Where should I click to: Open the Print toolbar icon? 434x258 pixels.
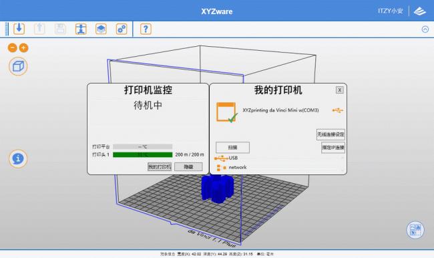tap(81, 29)
